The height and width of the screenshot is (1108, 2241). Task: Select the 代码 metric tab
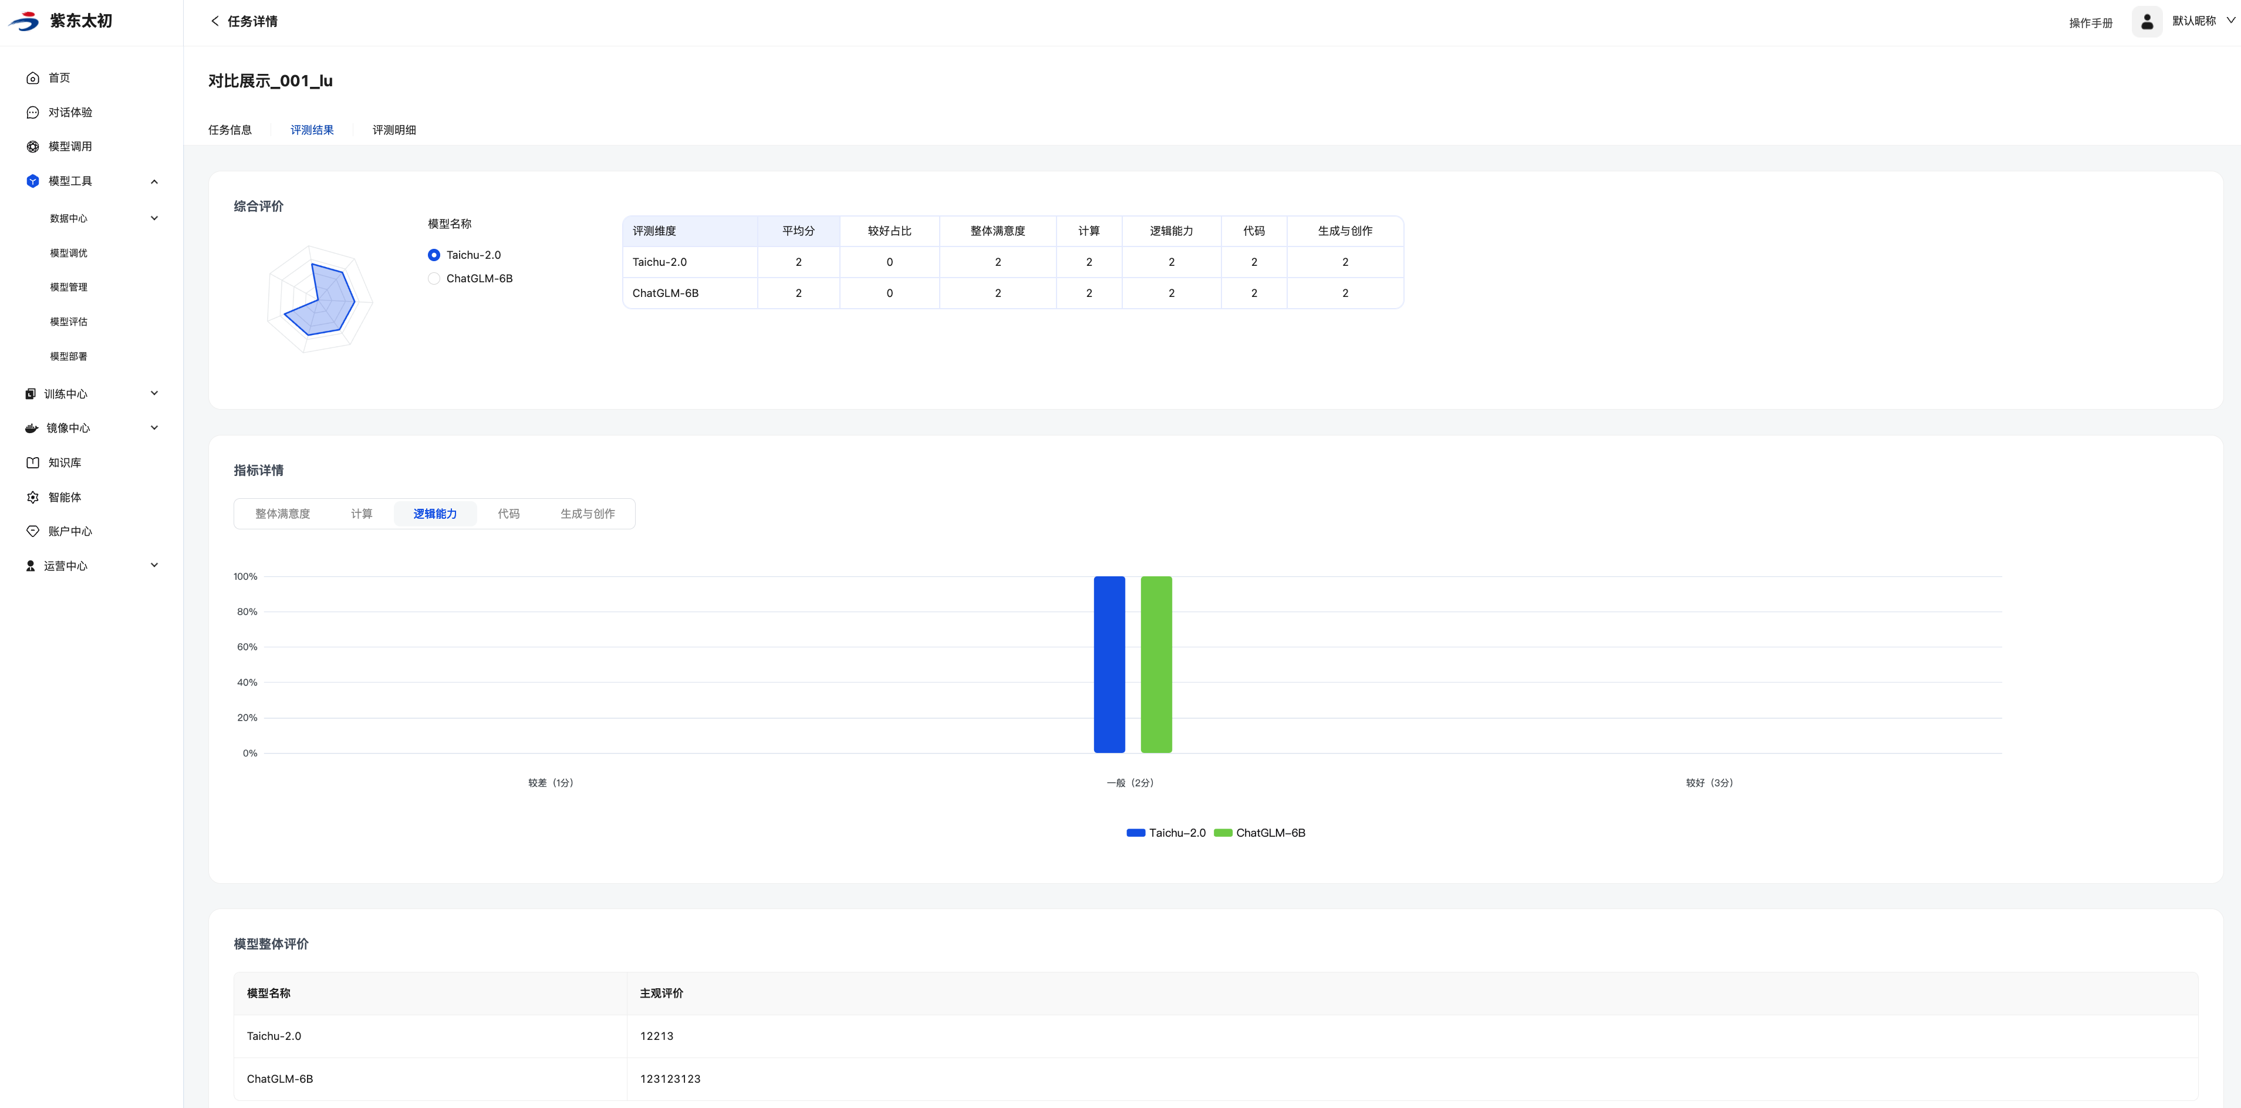tap(508, 514)
